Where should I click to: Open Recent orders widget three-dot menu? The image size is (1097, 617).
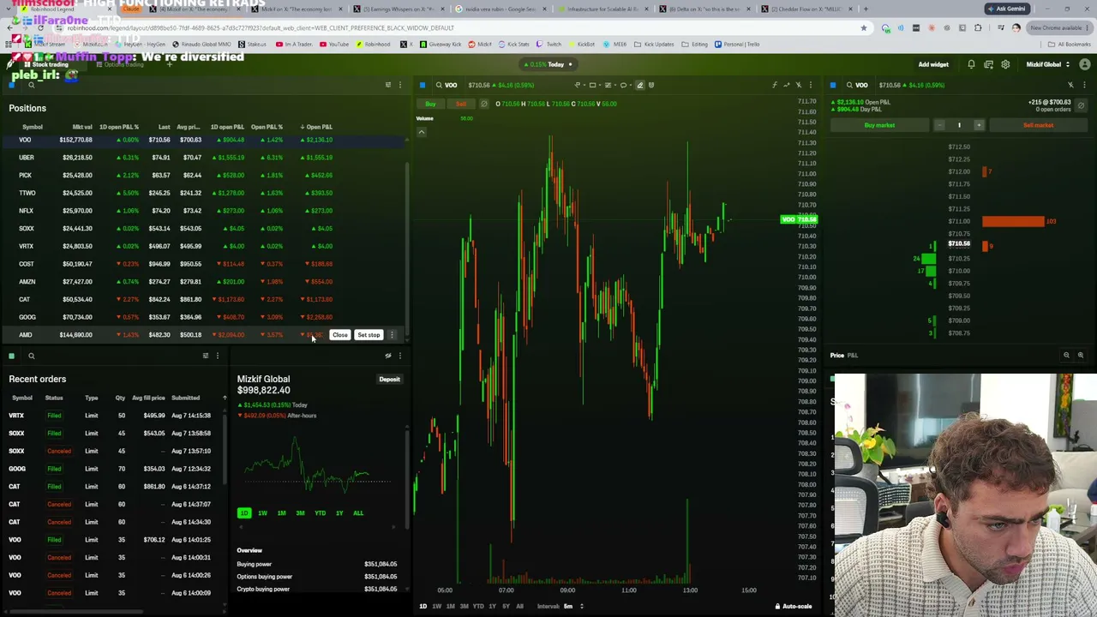[x=217, y=356]
